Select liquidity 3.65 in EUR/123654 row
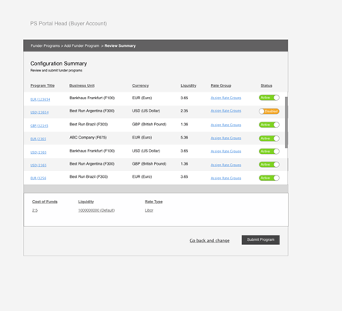Image resolution: width=342 pixels, height=311 pixels. point(184,98)
